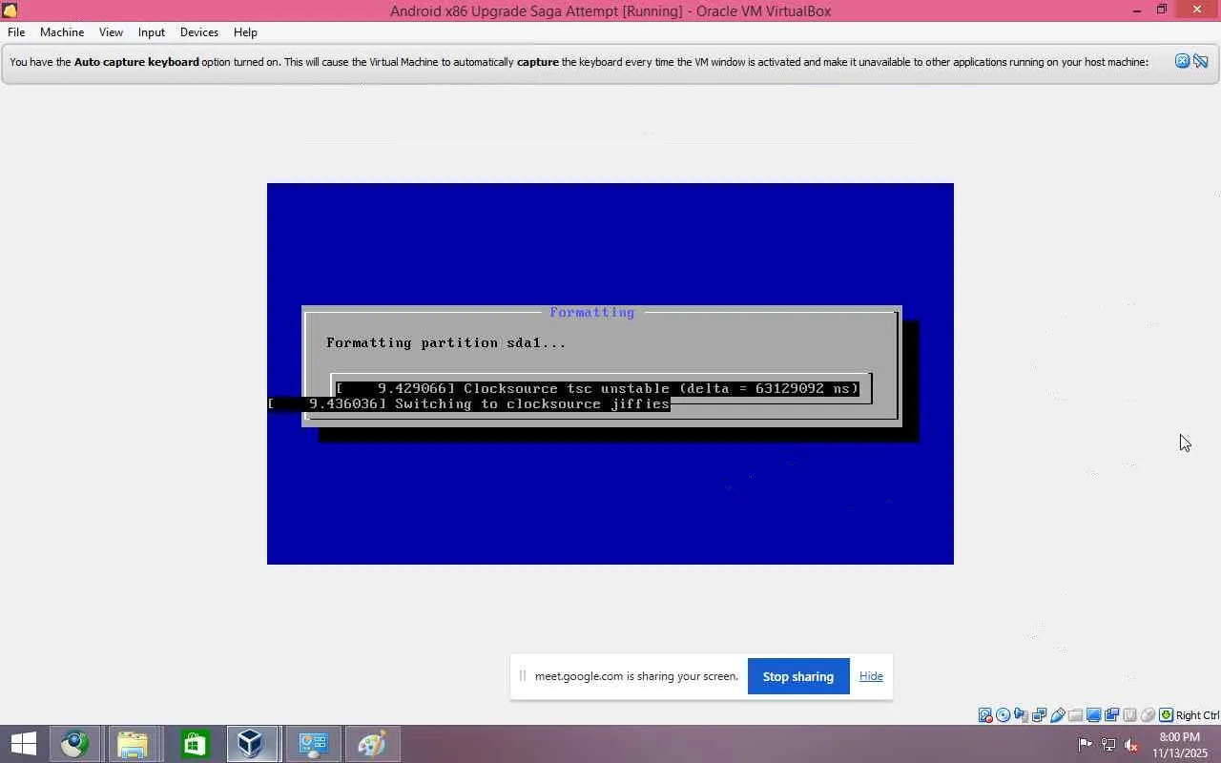1221x763 pixels.
Task: Dismiss the auto capture keyboard notification
Action: coord(1183,62)
